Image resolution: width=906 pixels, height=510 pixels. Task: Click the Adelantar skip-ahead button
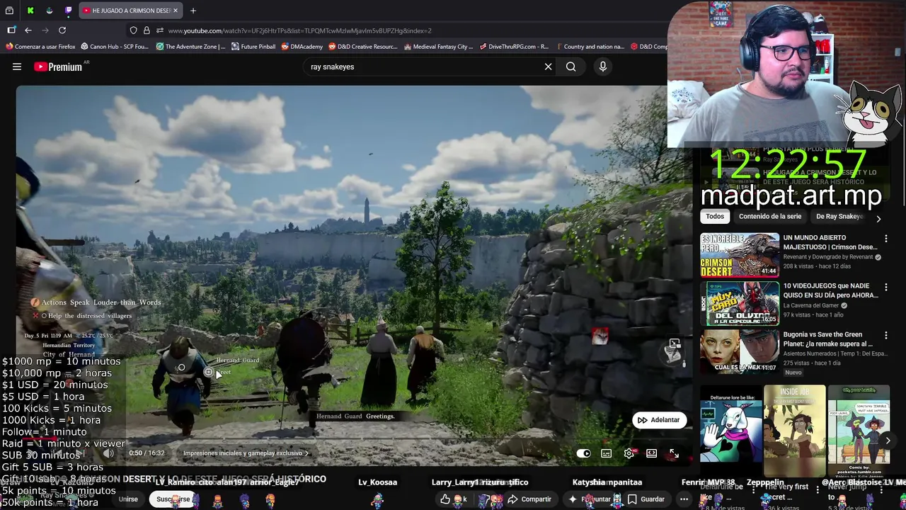659,420
